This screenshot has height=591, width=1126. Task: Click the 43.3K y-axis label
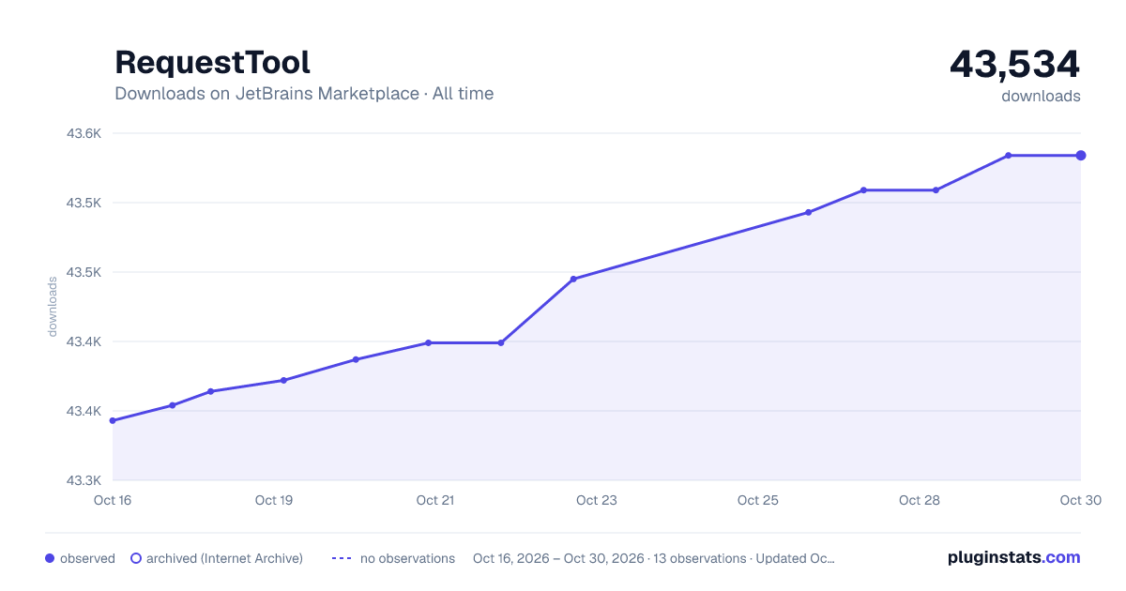(x=84, y=480)
